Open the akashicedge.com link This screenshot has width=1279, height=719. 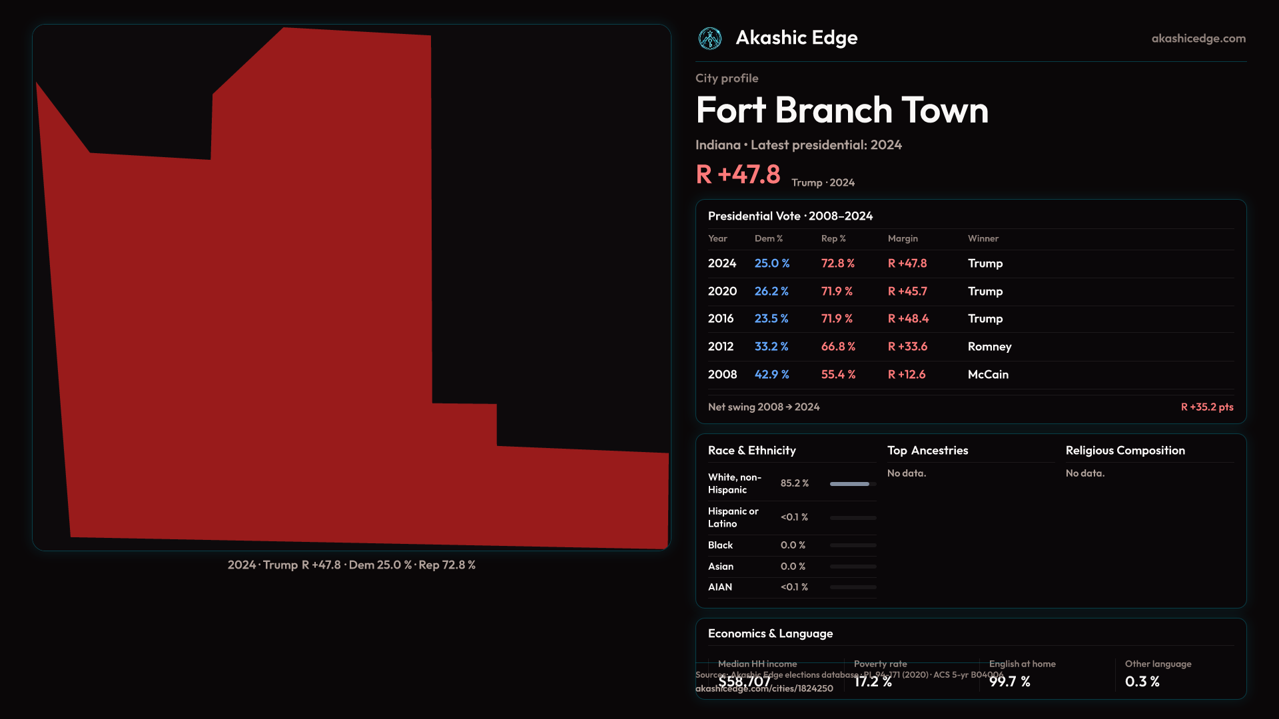pyautogui.click(x=1198, y=39)
